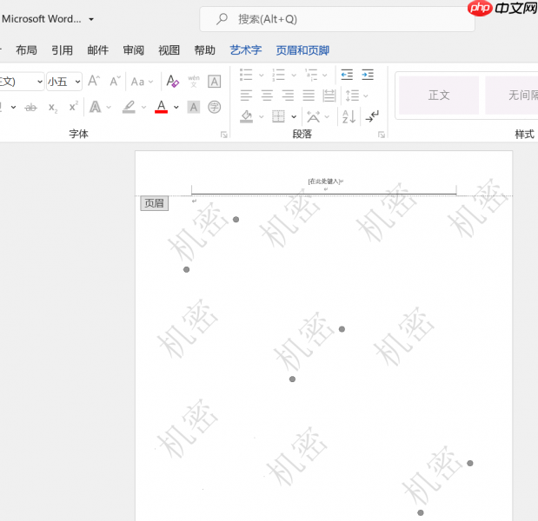Click the 页眉 label tag
The image size is (538, 521).
point(155,203)
